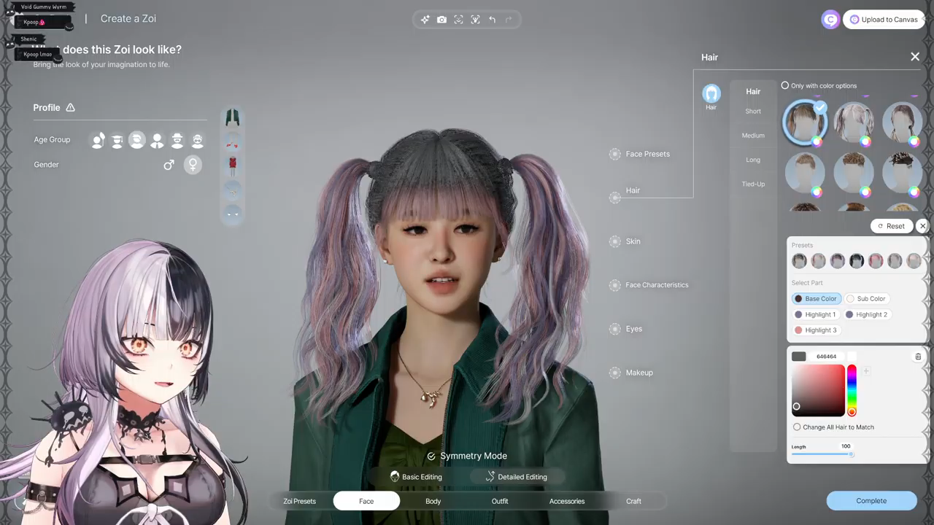Click the Complete button

coord(871,501)
